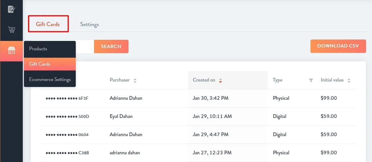The width and height of the screenshot is (372, 162).
Task: Sort table by Purchaser column arrows
Action: pos(135,80)
